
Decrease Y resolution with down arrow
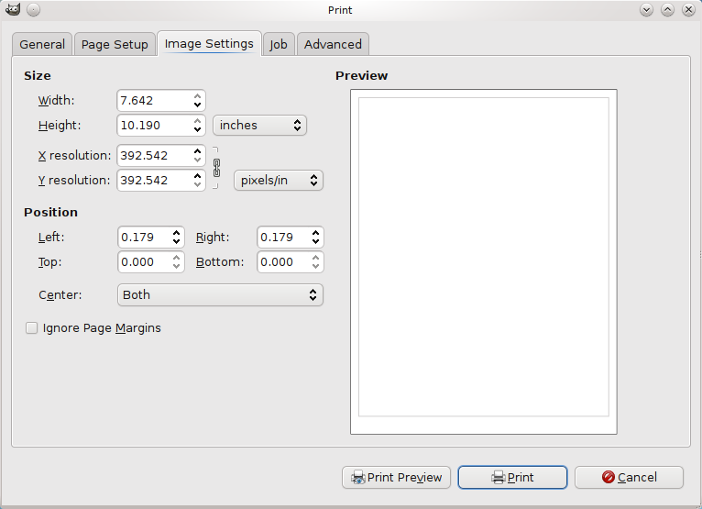point(197,185)
